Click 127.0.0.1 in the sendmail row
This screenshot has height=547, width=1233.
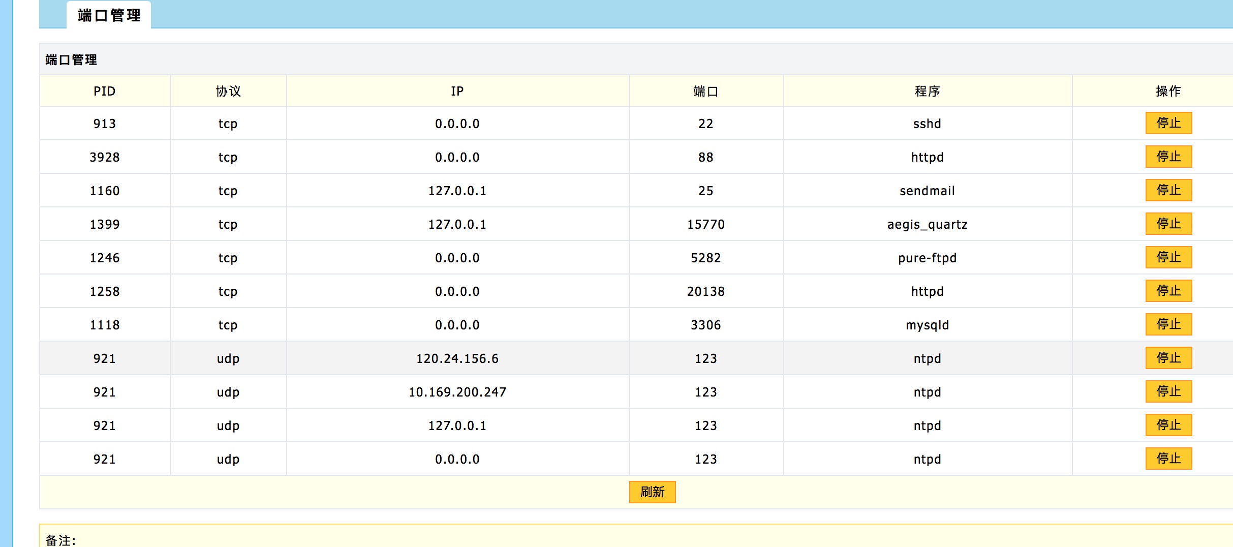(457, 191)
